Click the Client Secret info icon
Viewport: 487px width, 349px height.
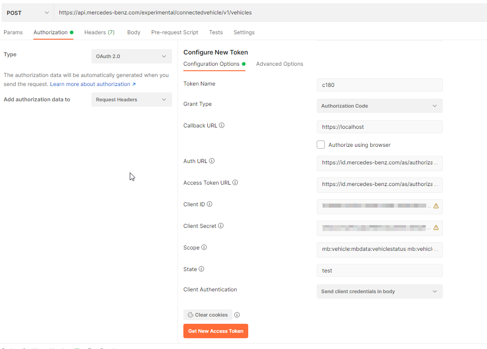[220, 226]
